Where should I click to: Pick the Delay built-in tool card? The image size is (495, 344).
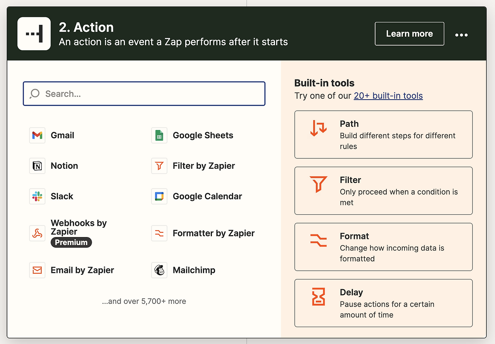383,303
